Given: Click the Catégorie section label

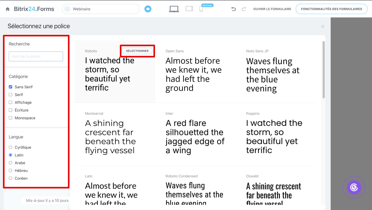Looking at the screenshot, I should tap(18, 76).
